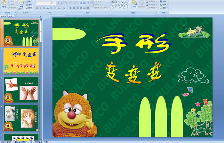Screen dimensions: 224x143
Task: Open character spacing AV tool
Action: pos(55,8)
